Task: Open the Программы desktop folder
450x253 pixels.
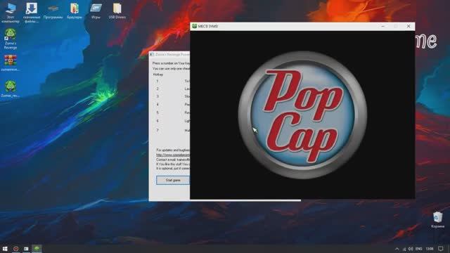Action: click(53, 11)
